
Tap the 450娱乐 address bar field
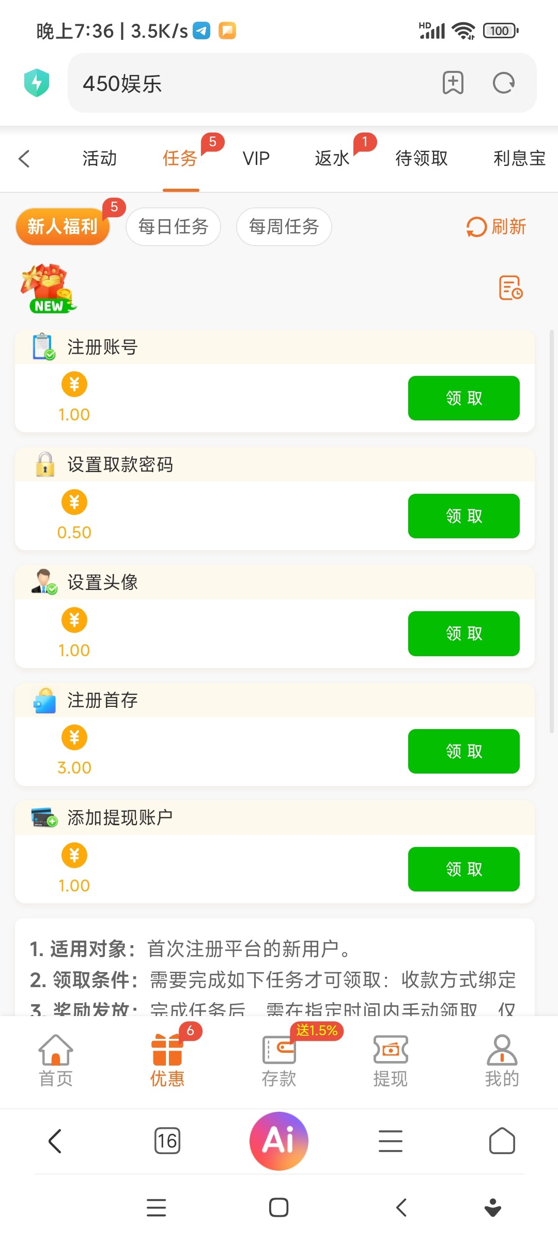point(248,83)
